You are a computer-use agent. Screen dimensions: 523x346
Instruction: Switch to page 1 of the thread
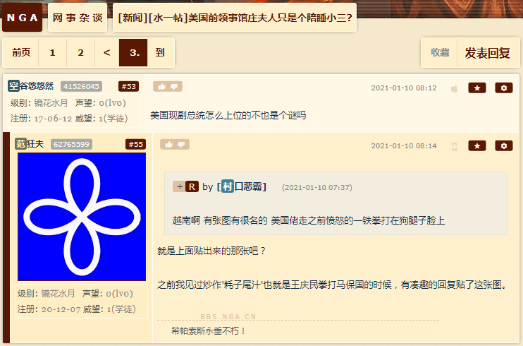click(52, 52)
